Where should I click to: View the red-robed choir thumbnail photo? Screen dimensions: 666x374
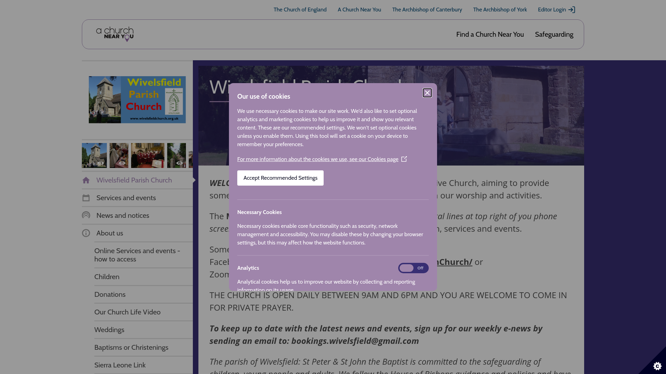click(148, 155)
